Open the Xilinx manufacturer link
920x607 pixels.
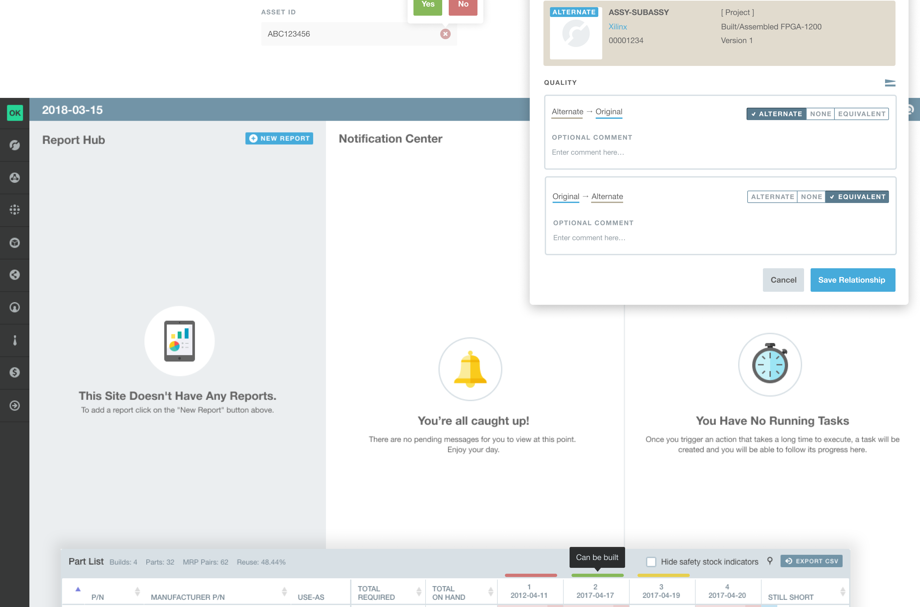[618, 27]
